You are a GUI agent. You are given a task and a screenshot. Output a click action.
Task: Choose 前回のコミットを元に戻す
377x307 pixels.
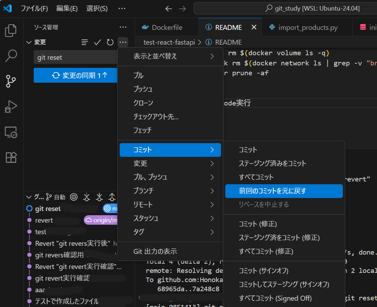tap(284, 191)
